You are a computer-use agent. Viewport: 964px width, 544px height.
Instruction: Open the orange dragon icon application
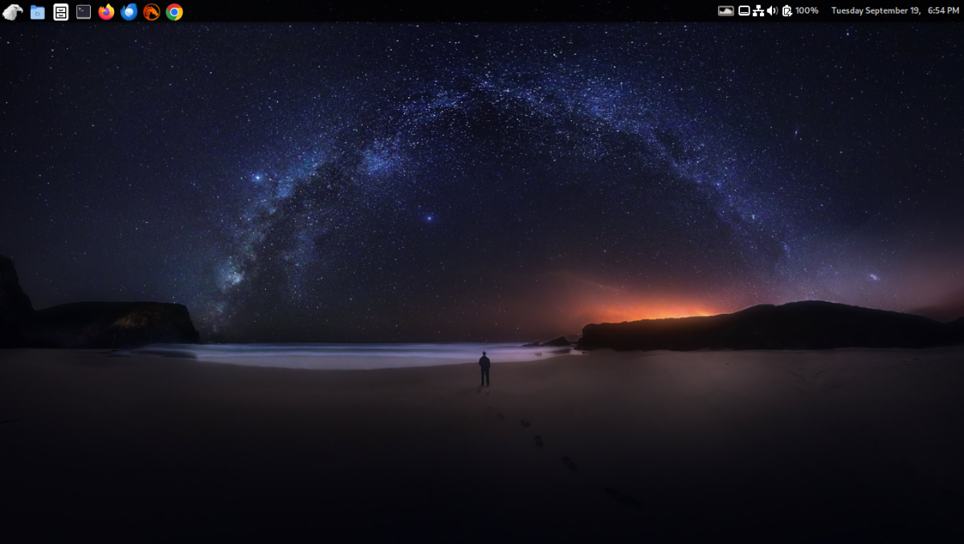click(x=152, y=12)
